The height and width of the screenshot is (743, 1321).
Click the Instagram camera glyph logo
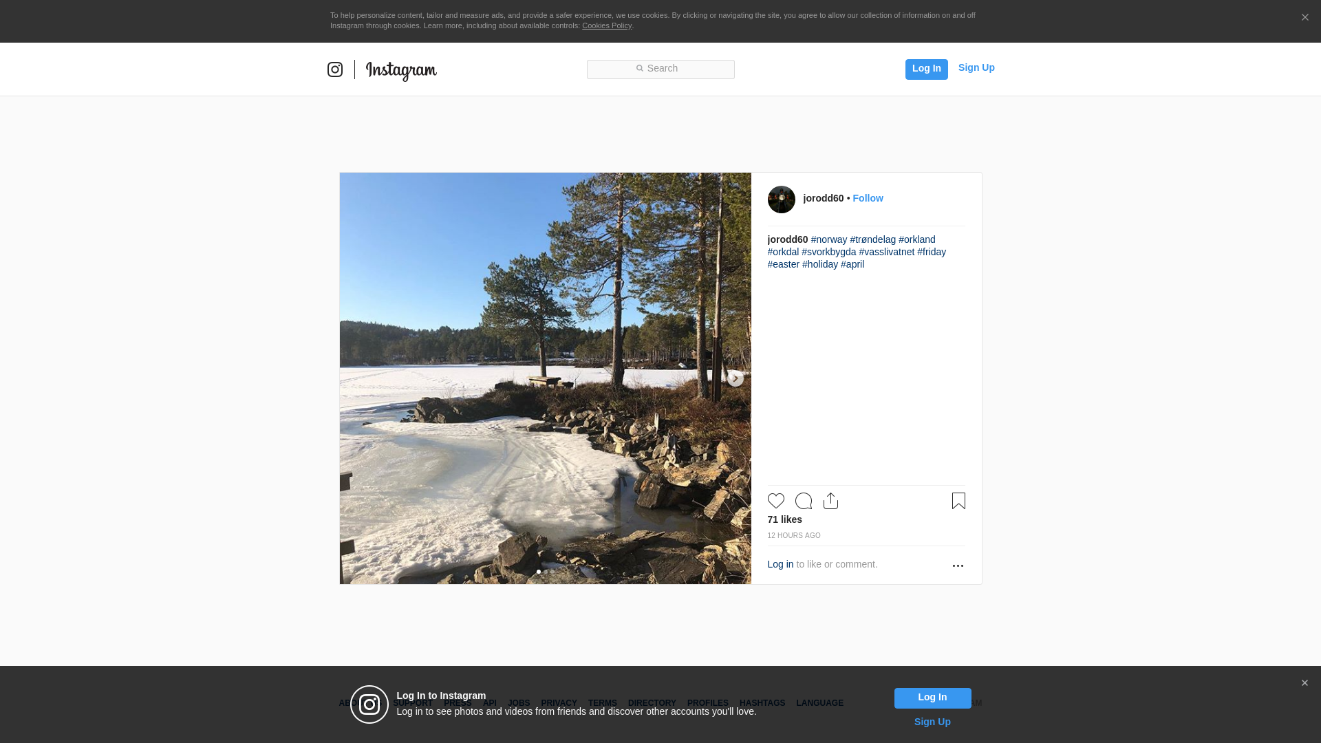point(335,69)
